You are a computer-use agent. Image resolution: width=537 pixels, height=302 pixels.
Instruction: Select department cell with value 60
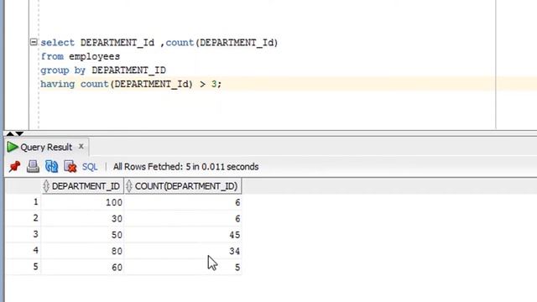(x=82, y=267)
